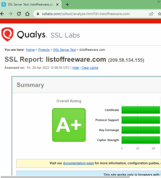Close the SSL Server Test tab
The width and height of the screenshot is (161, 178).
(x=57, y=5)
